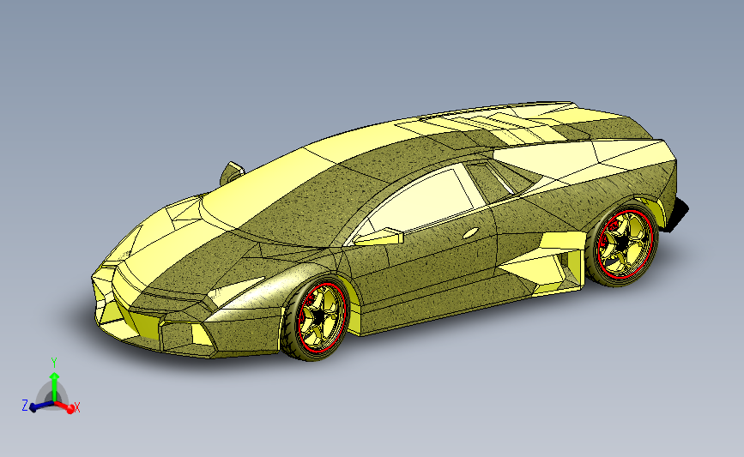This screenshot has width=744, height=457.
Task: Select the oval door handle on the car
Action: coord(470,232)
